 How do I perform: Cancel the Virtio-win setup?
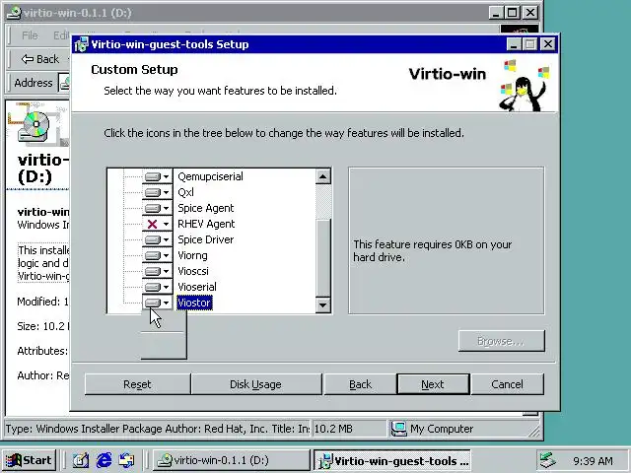click(507, 384)
